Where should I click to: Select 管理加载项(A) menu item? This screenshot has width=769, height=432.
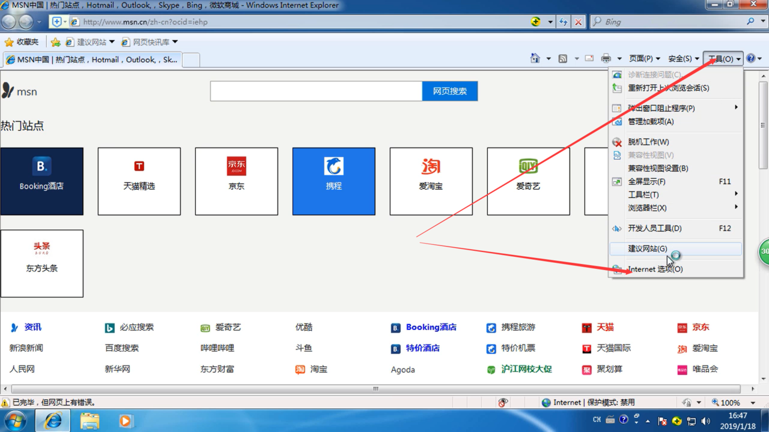coord(676,121)
